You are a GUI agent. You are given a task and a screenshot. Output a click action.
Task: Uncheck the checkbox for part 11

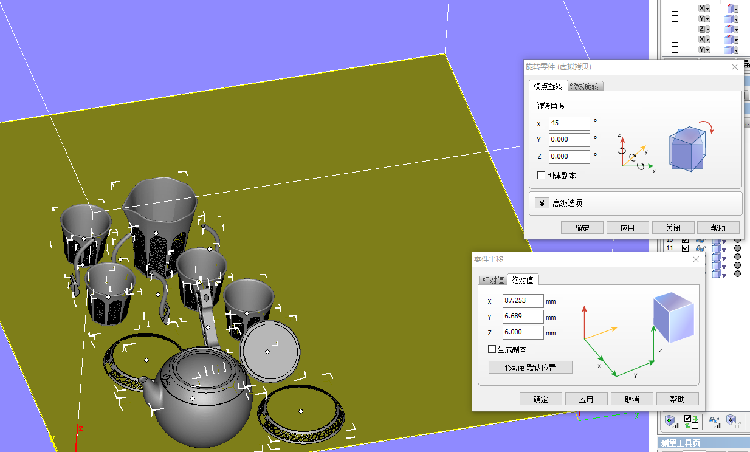686,248
